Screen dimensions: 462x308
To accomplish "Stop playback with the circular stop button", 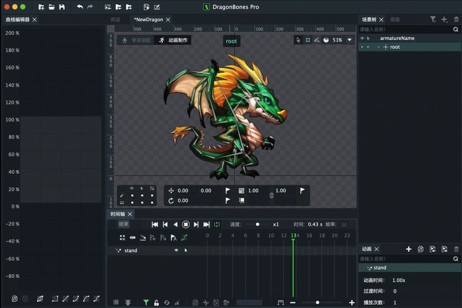I will [186, 225].
